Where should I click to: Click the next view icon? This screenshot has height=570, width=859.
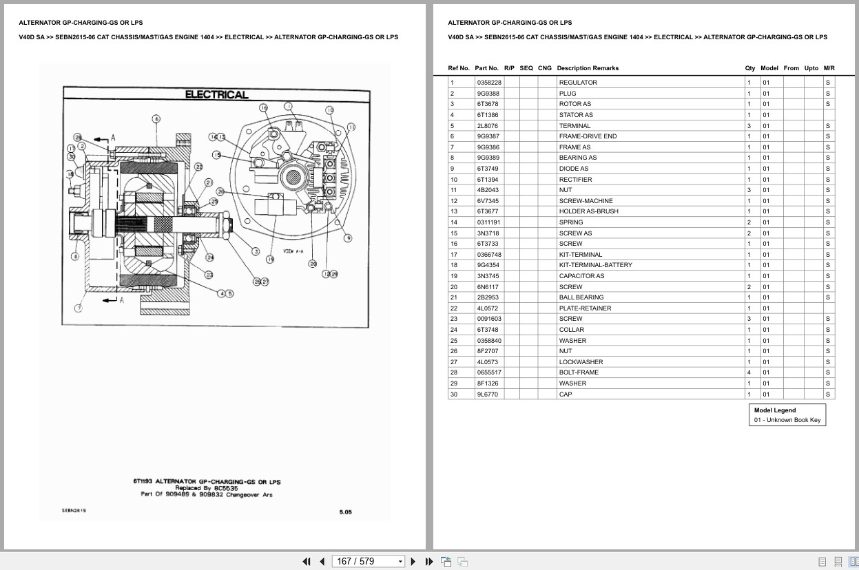[x=462, y=561]
